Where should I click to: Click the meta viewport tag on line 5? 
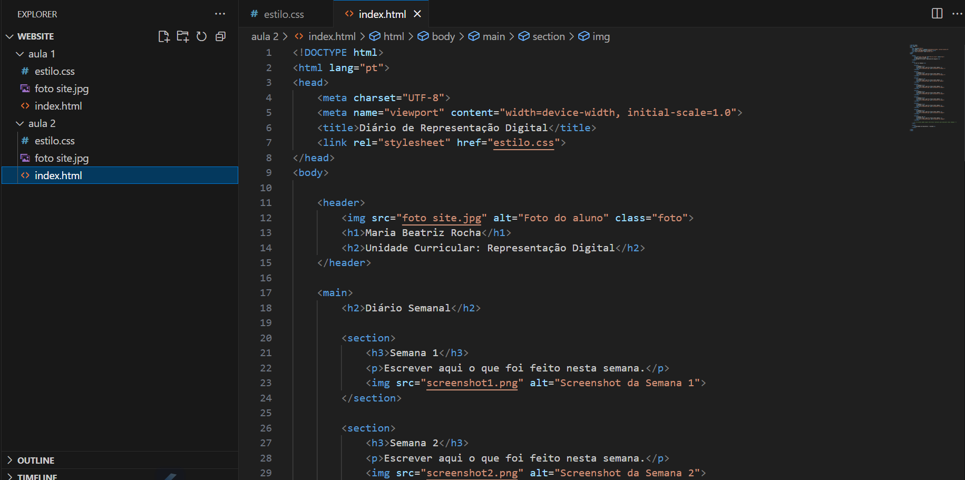(x=530, y=113)
